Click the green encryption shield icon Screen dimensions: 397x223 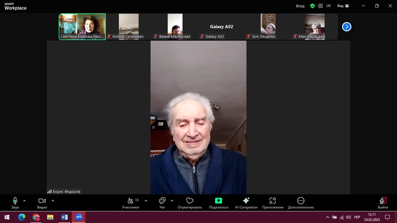(x=312, y=6)
